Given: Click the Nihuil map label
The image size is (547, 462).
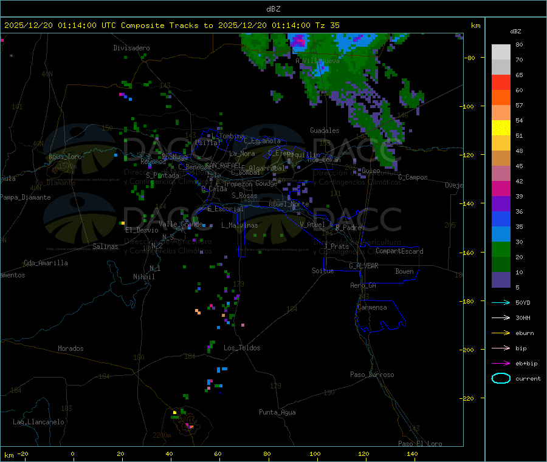Looking at the screenshot, I should pyautogui.click(x=143, y=277).
